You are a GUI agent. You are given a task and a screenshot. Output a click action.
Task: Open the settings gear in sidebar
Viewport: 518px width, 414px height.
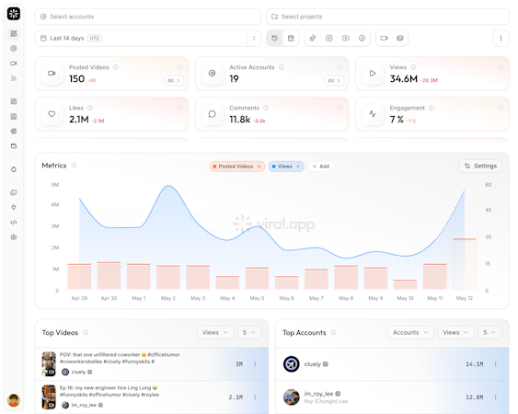[14, 237]
